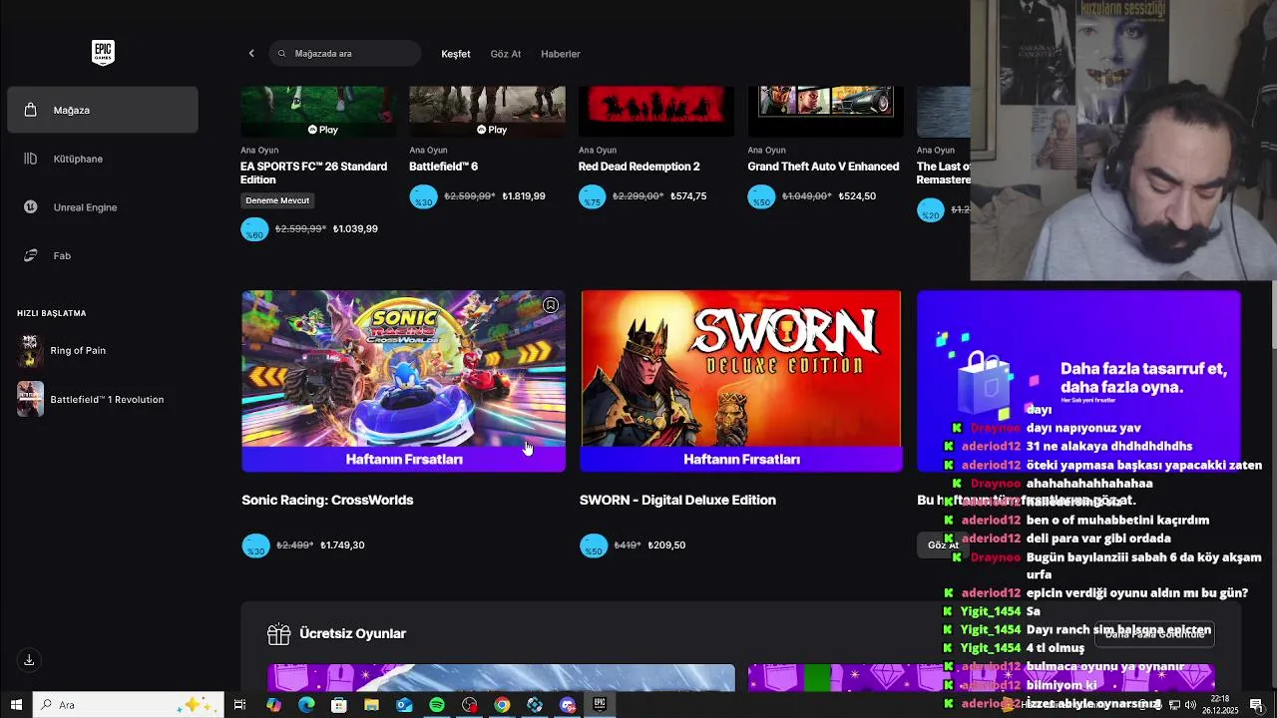Click the ₺1.749,30 Sonic price
The image size is (1277, 718).
342,545
